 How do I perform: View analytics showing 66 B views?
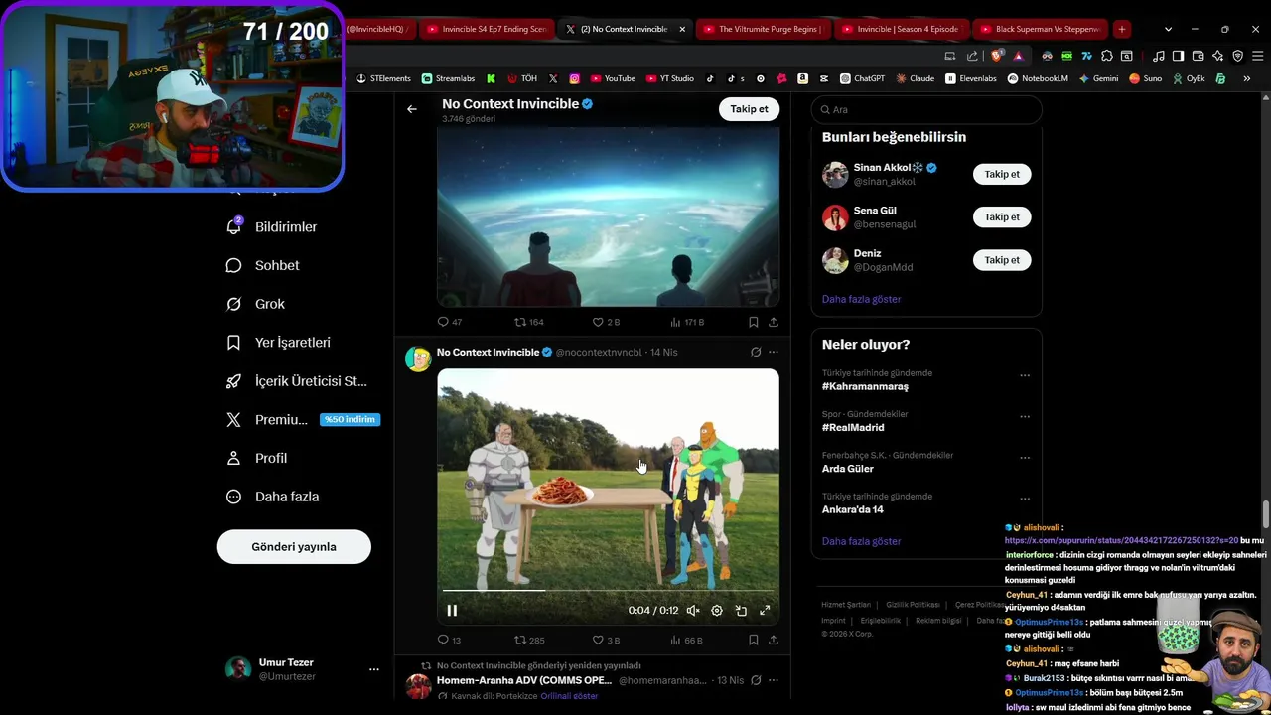[x=686, y=640]
